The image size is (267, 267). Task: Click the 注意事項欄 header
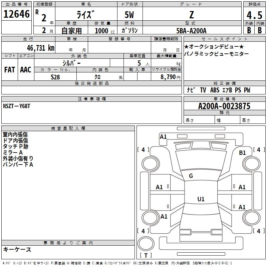[x=91, y=99]
